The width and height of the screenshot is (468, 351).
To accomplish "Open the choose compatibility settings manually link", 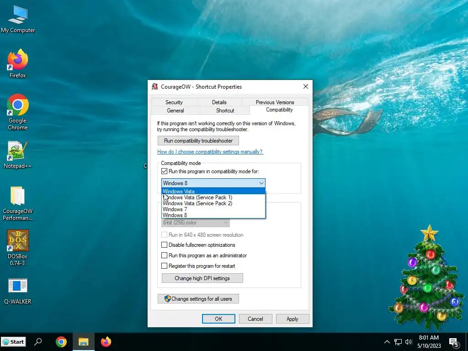I will pyautogui.click(x=210, y=152).
